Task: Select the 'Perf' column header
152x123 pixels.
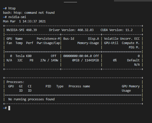Action: (x=30, y=43)
